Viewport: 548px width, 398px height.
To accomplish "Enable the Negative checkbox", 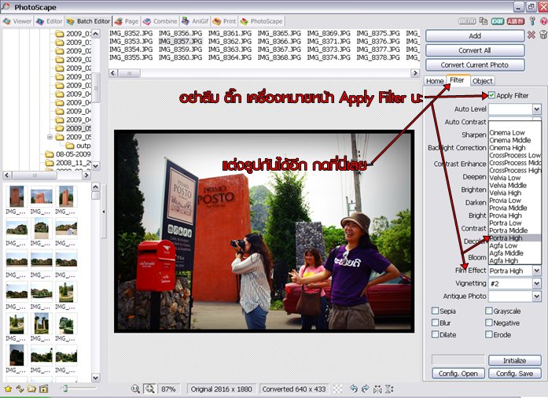I will 489,322.
